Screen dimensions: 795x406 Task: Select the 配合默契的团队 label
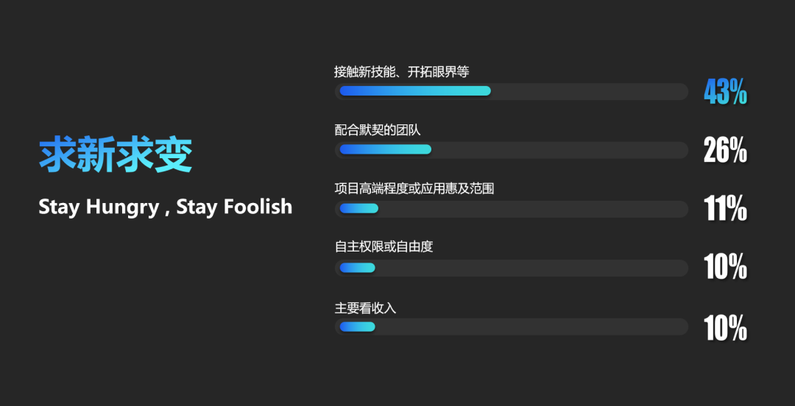click(x=378, y=130)
